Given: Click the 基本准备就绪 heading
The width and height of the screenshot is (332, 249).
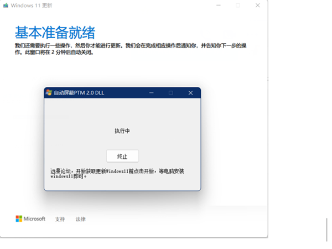Looking at the screenshot, I should click(55, 33).
